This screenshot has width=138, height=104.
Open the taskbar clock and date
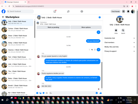pos(129,100)
